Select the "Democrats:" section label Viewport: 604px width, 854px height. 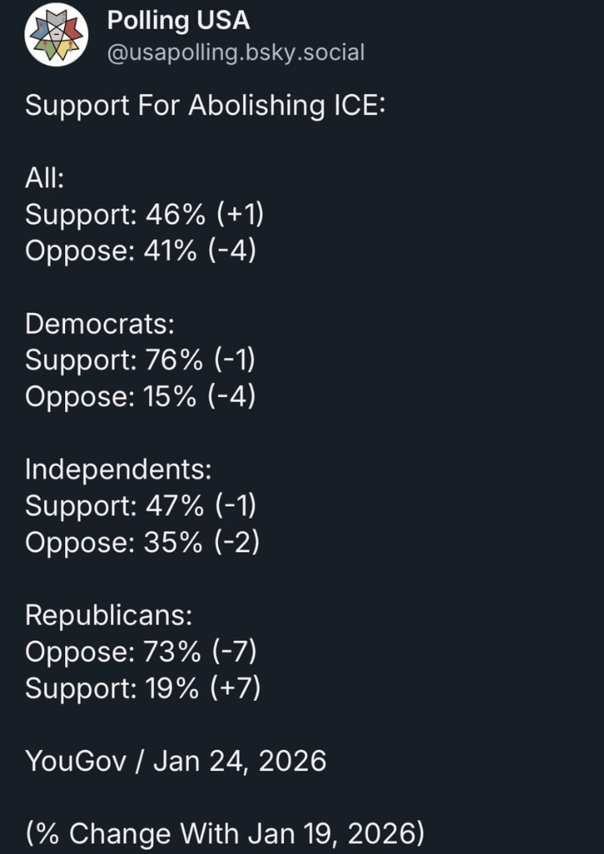(x=100, y=323)
